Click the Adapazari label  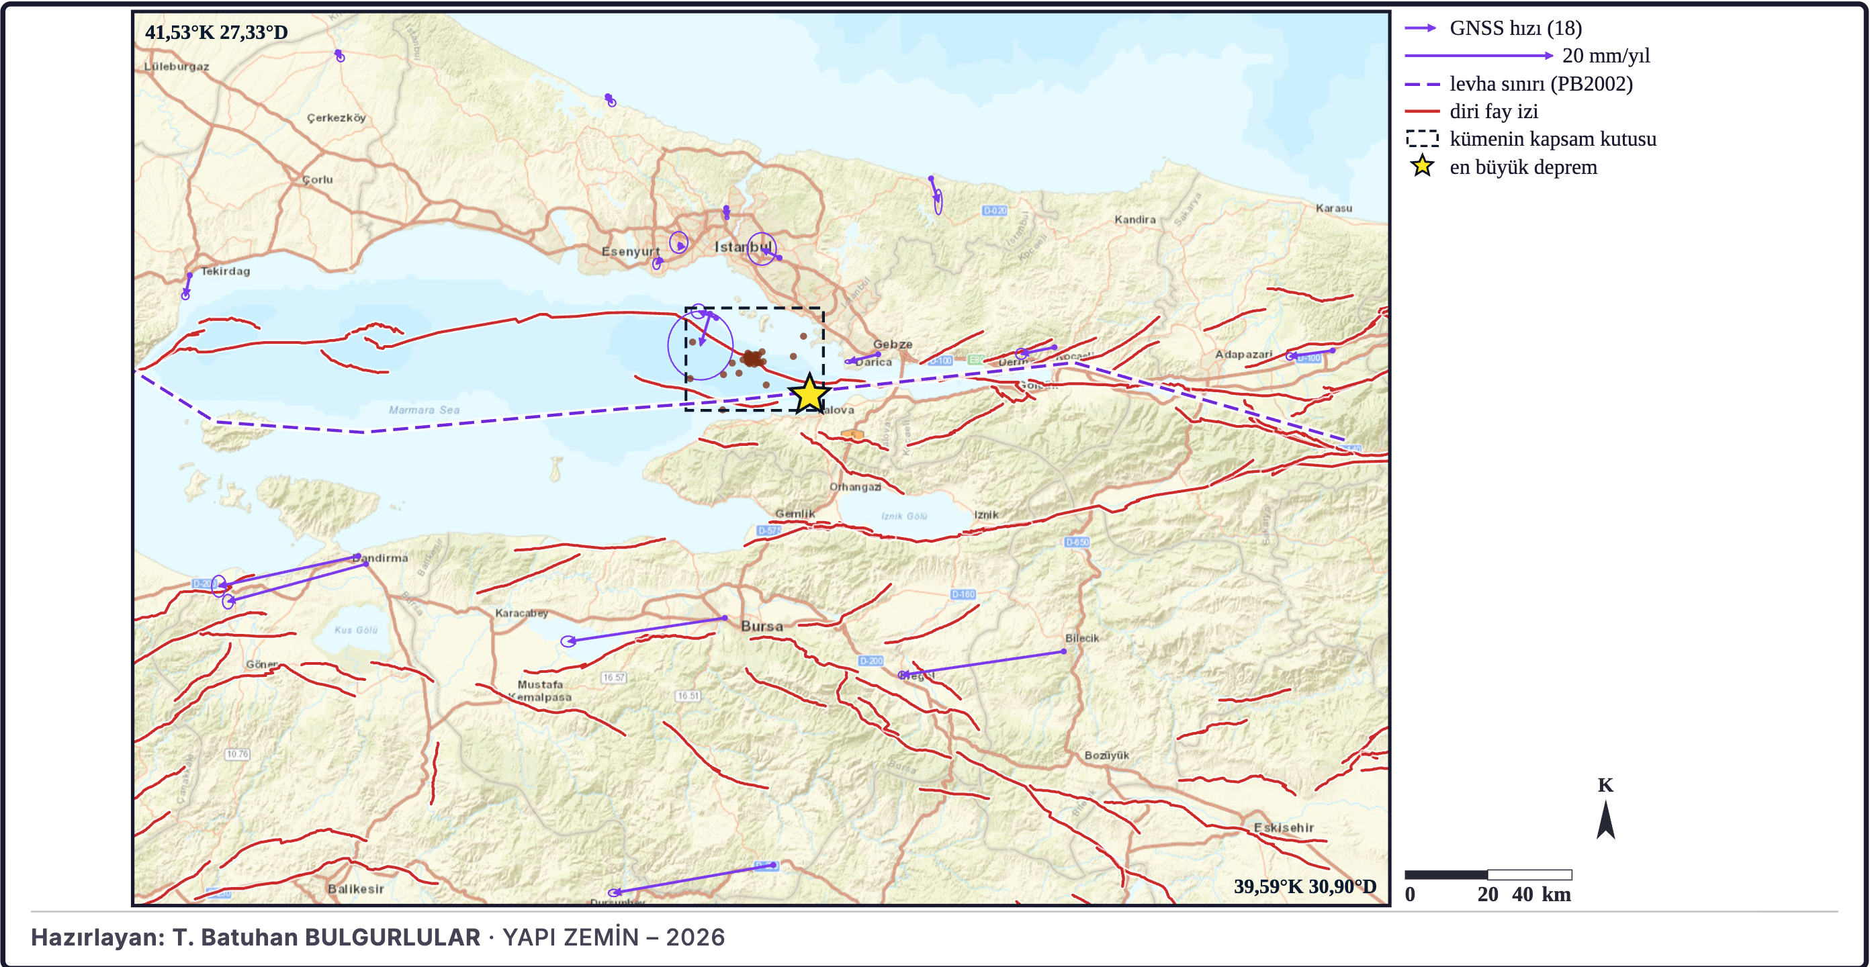point(1243,355)
